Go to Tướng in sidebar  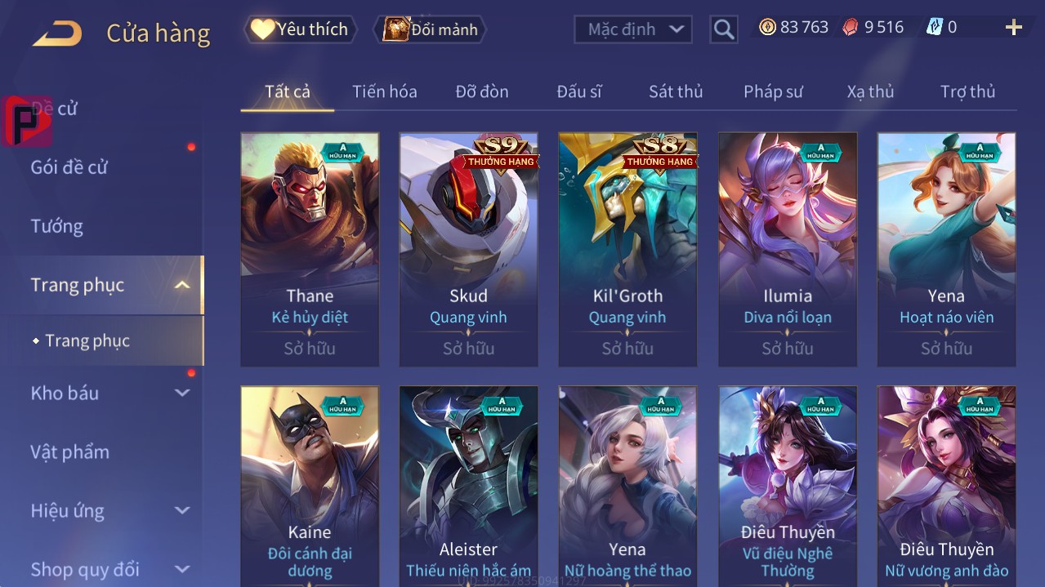pos(57,226)
